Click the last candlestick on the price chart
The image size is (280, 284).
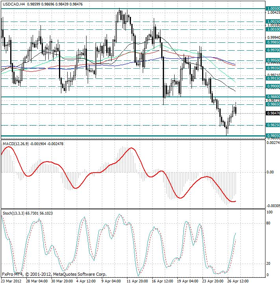pyautogui.click(x=236, y=110)
